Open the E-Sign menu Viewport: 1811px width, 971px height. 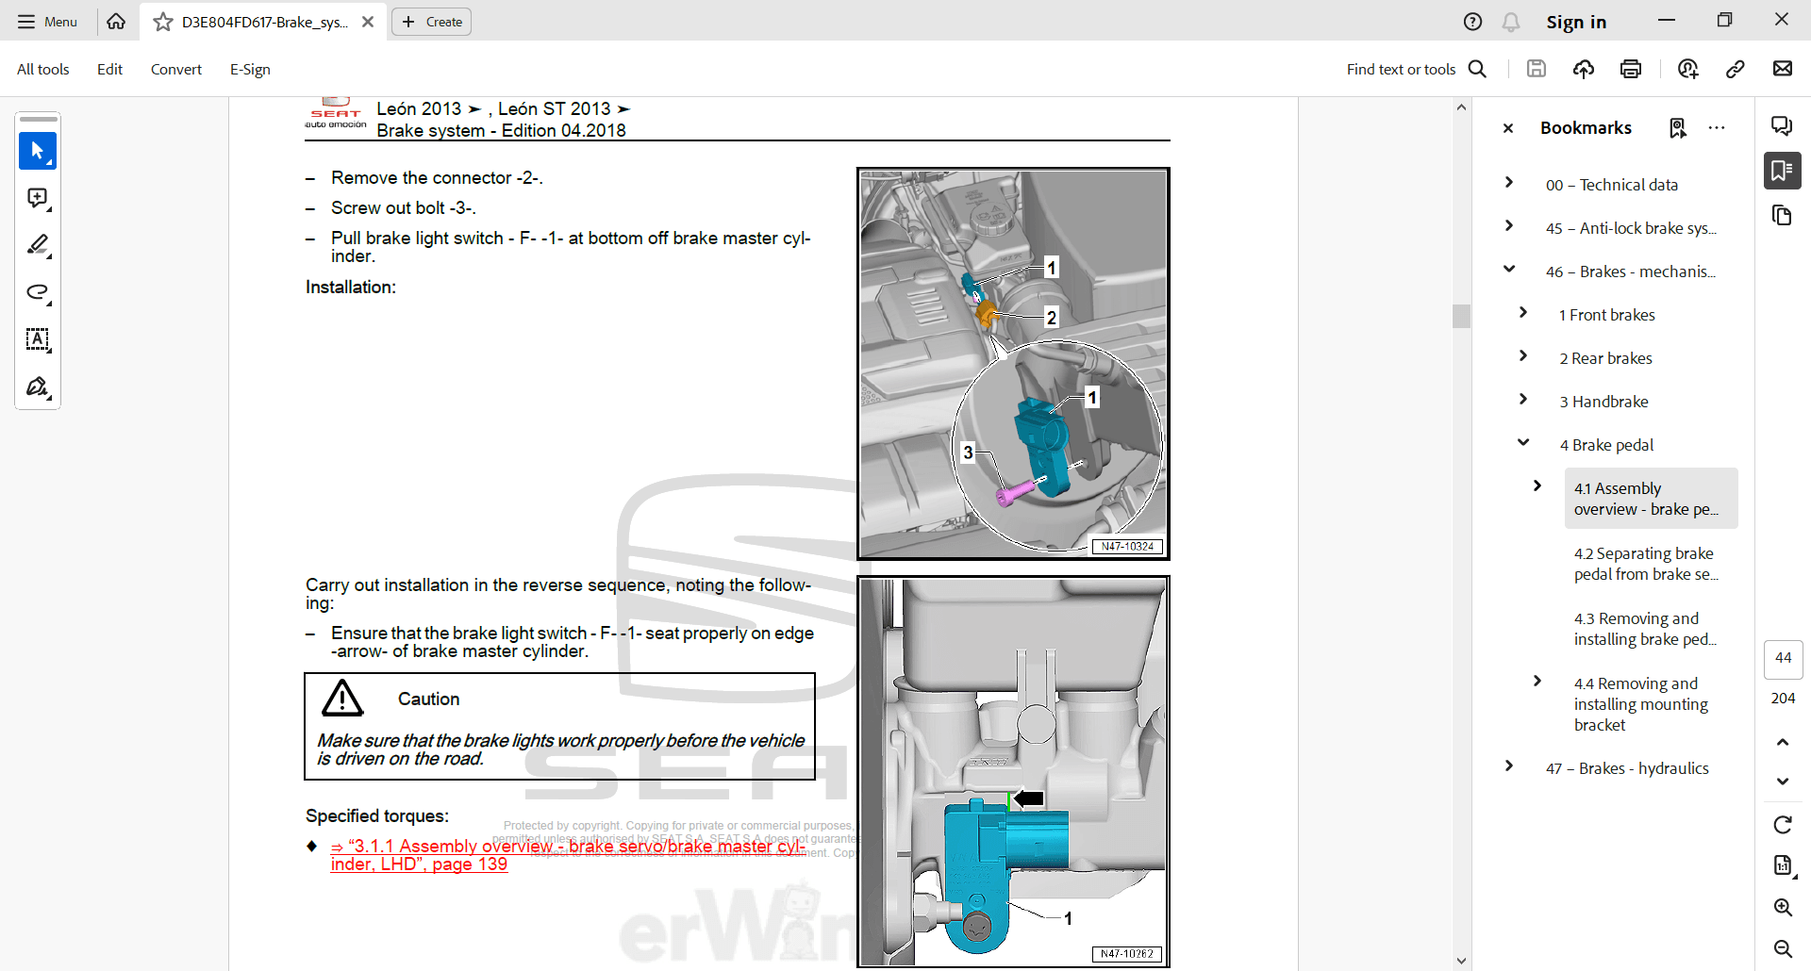coord(250,69)
